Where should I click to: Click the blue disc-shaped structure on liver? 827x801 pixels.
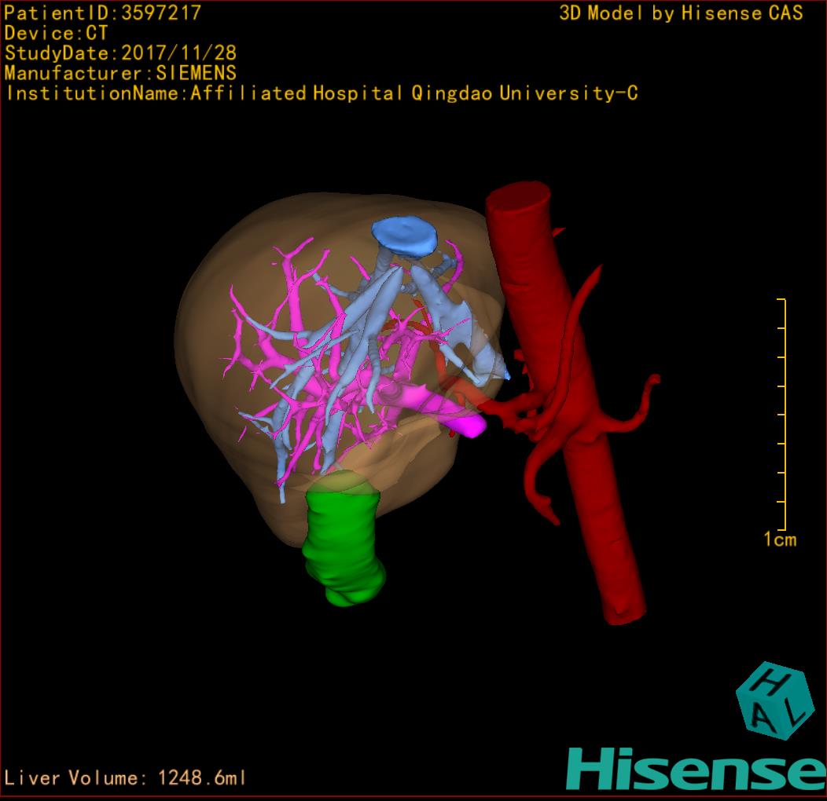(405, 236)
